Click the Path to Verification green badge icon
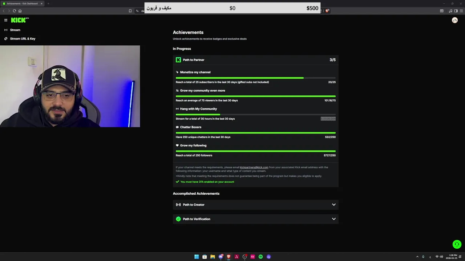The width and height of the screenshot is (465, 261). click(x=178, y=219)
